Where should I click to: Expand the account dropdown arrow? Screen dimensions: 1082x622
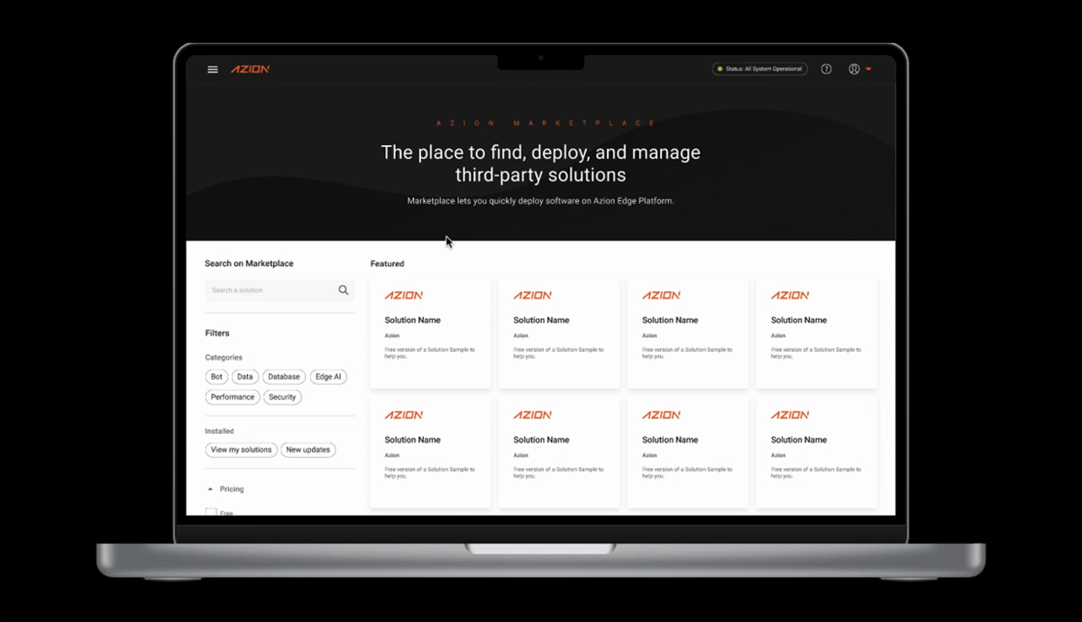pos(868,69)
